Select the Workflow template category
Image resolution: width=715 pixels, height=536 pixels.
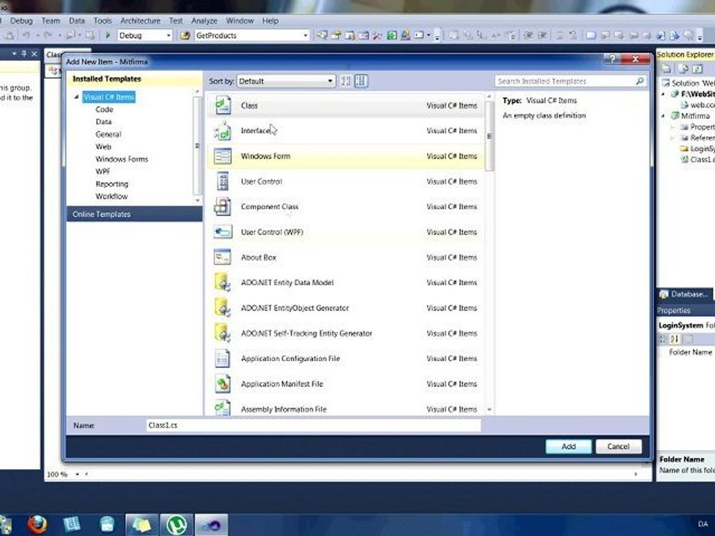(111, 196)
